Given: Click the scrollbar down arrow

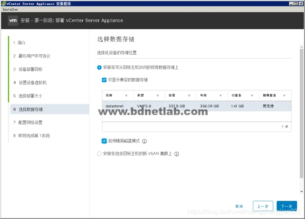Looking at the screenshot, I should [x=301, y=192].
